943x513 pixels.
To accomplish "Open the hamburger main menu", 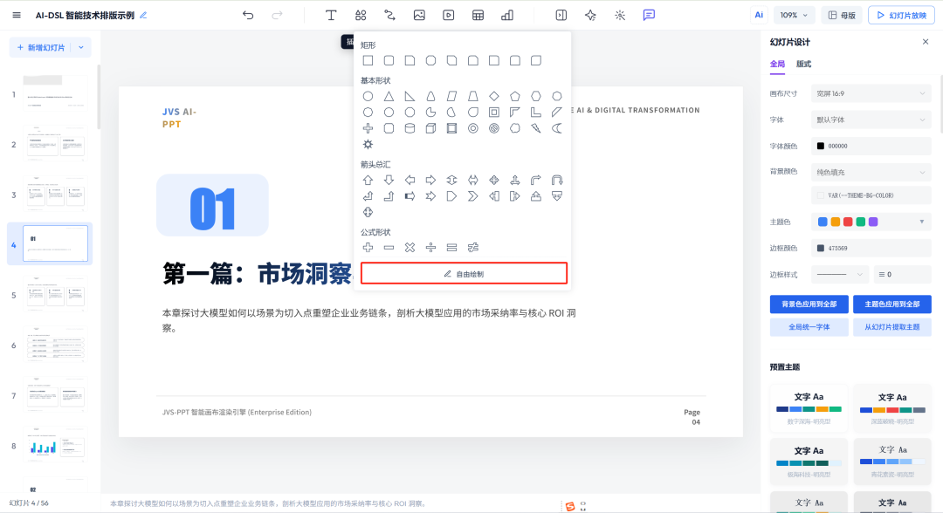I will [x=17, y=15].
